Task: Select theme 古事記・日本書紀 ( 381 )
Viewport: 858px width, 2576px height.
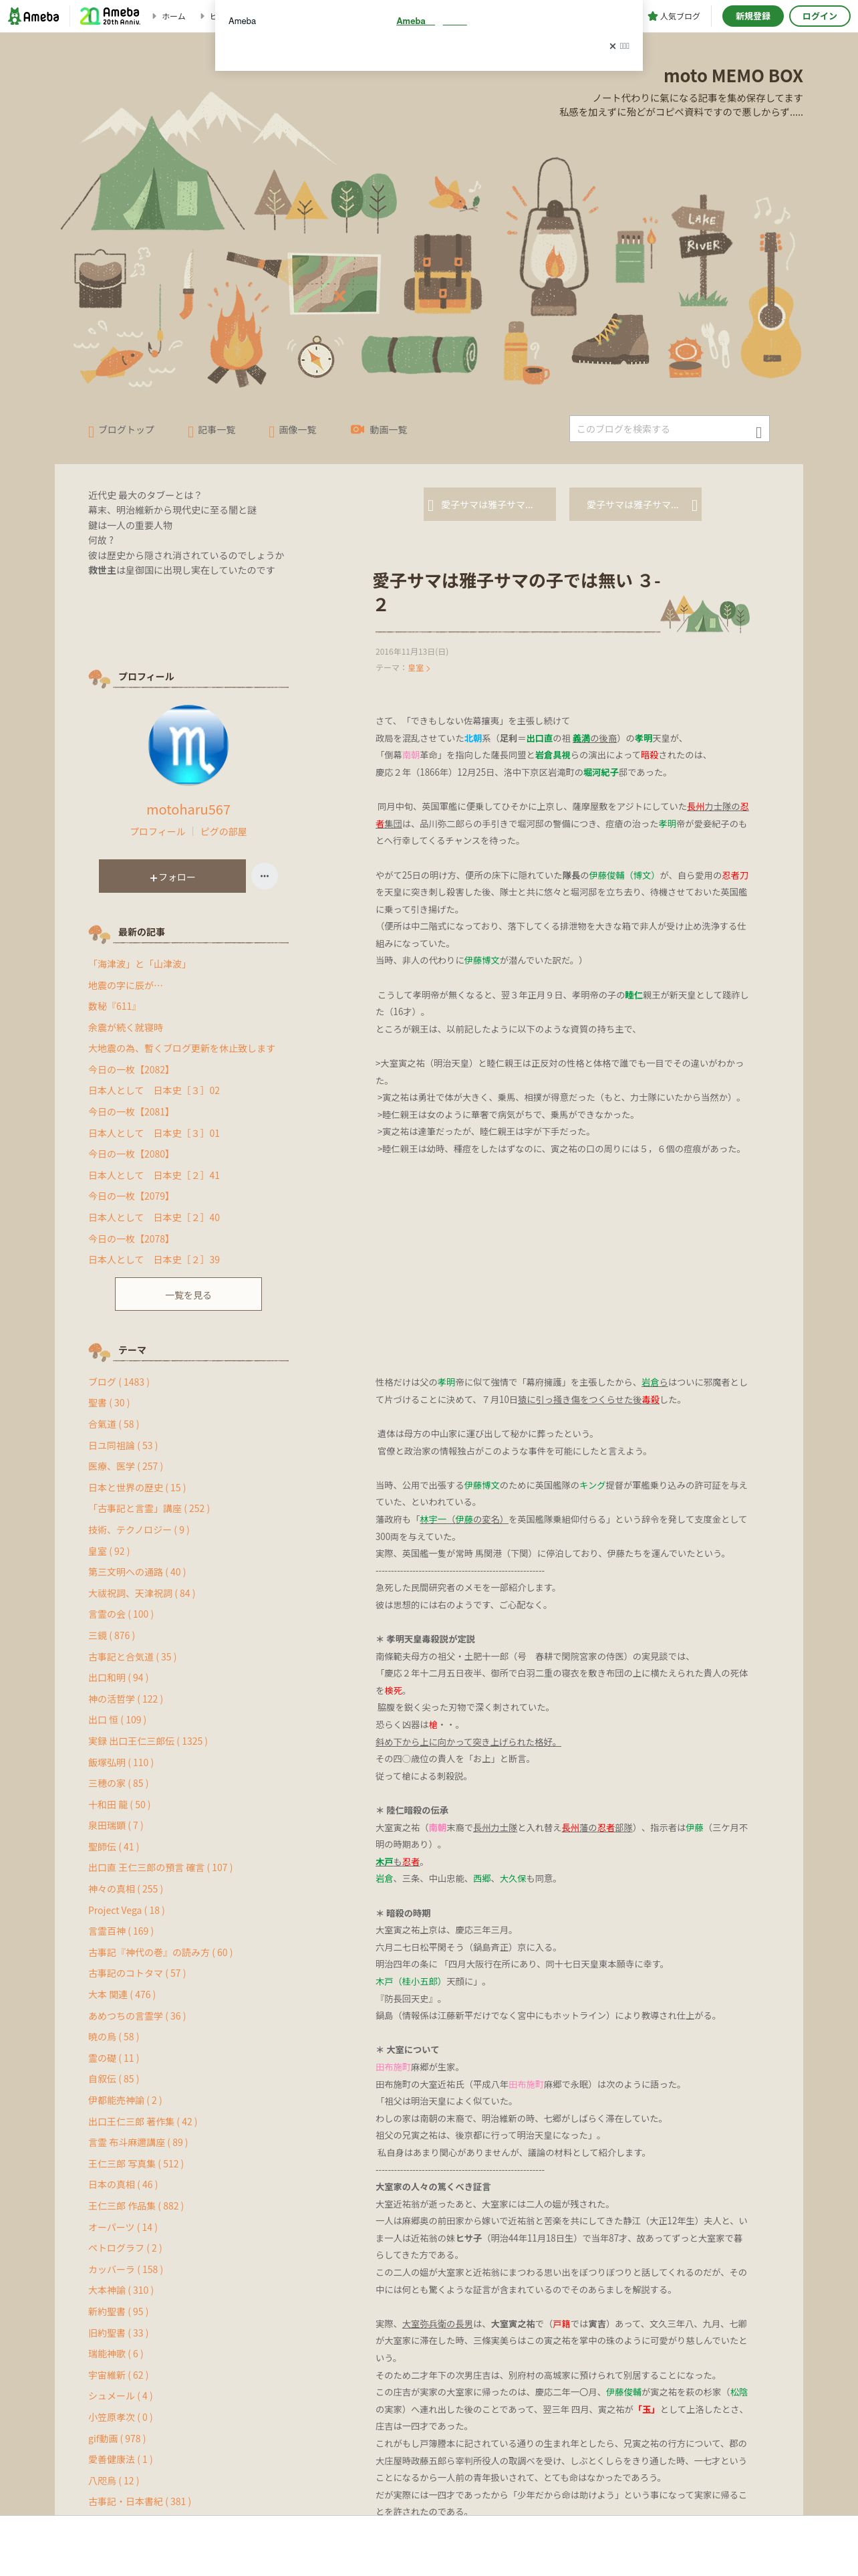Action: [x=140, y=2502]
